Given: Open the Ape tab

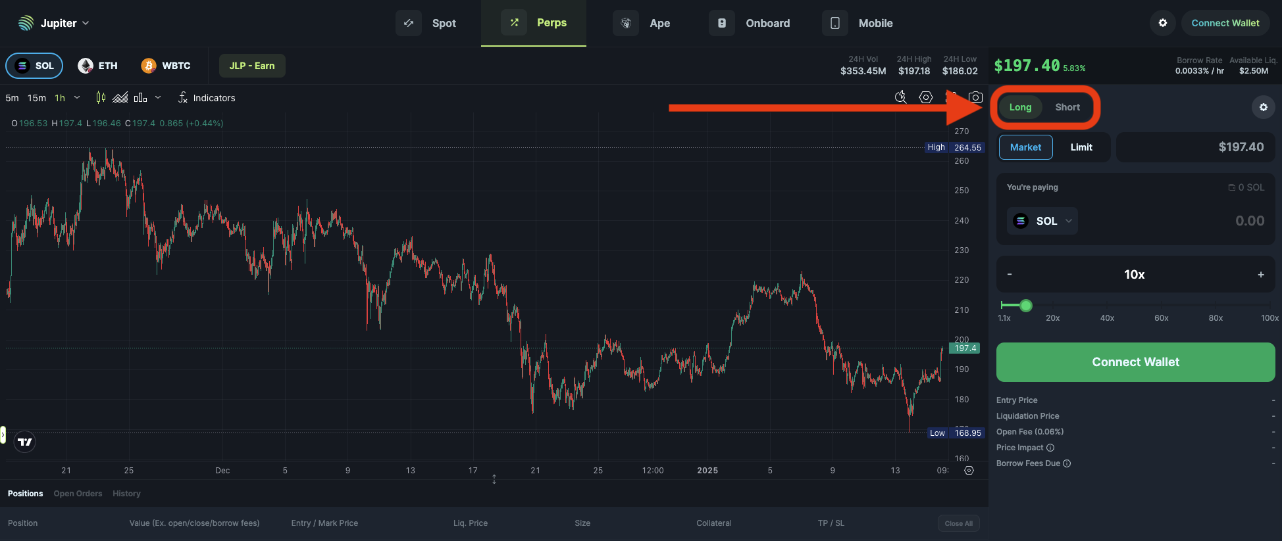Looking at the screenshot, I should click(x=642, y=23).
